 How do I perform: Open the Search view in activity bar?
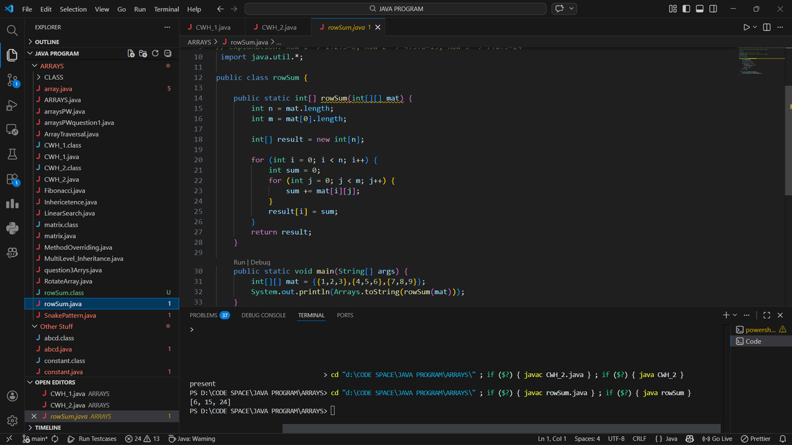point(12,30)
